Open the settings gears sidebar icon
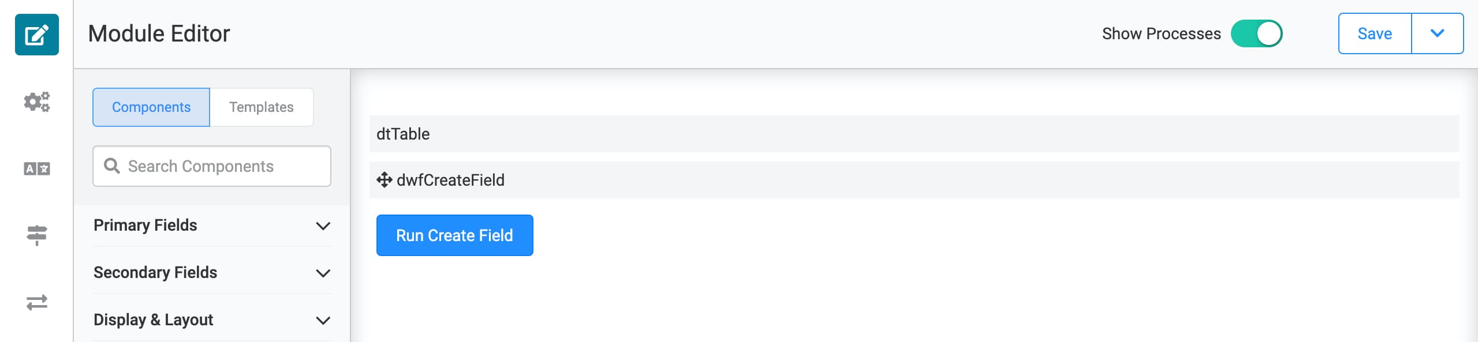 click(x=37, y=102)
